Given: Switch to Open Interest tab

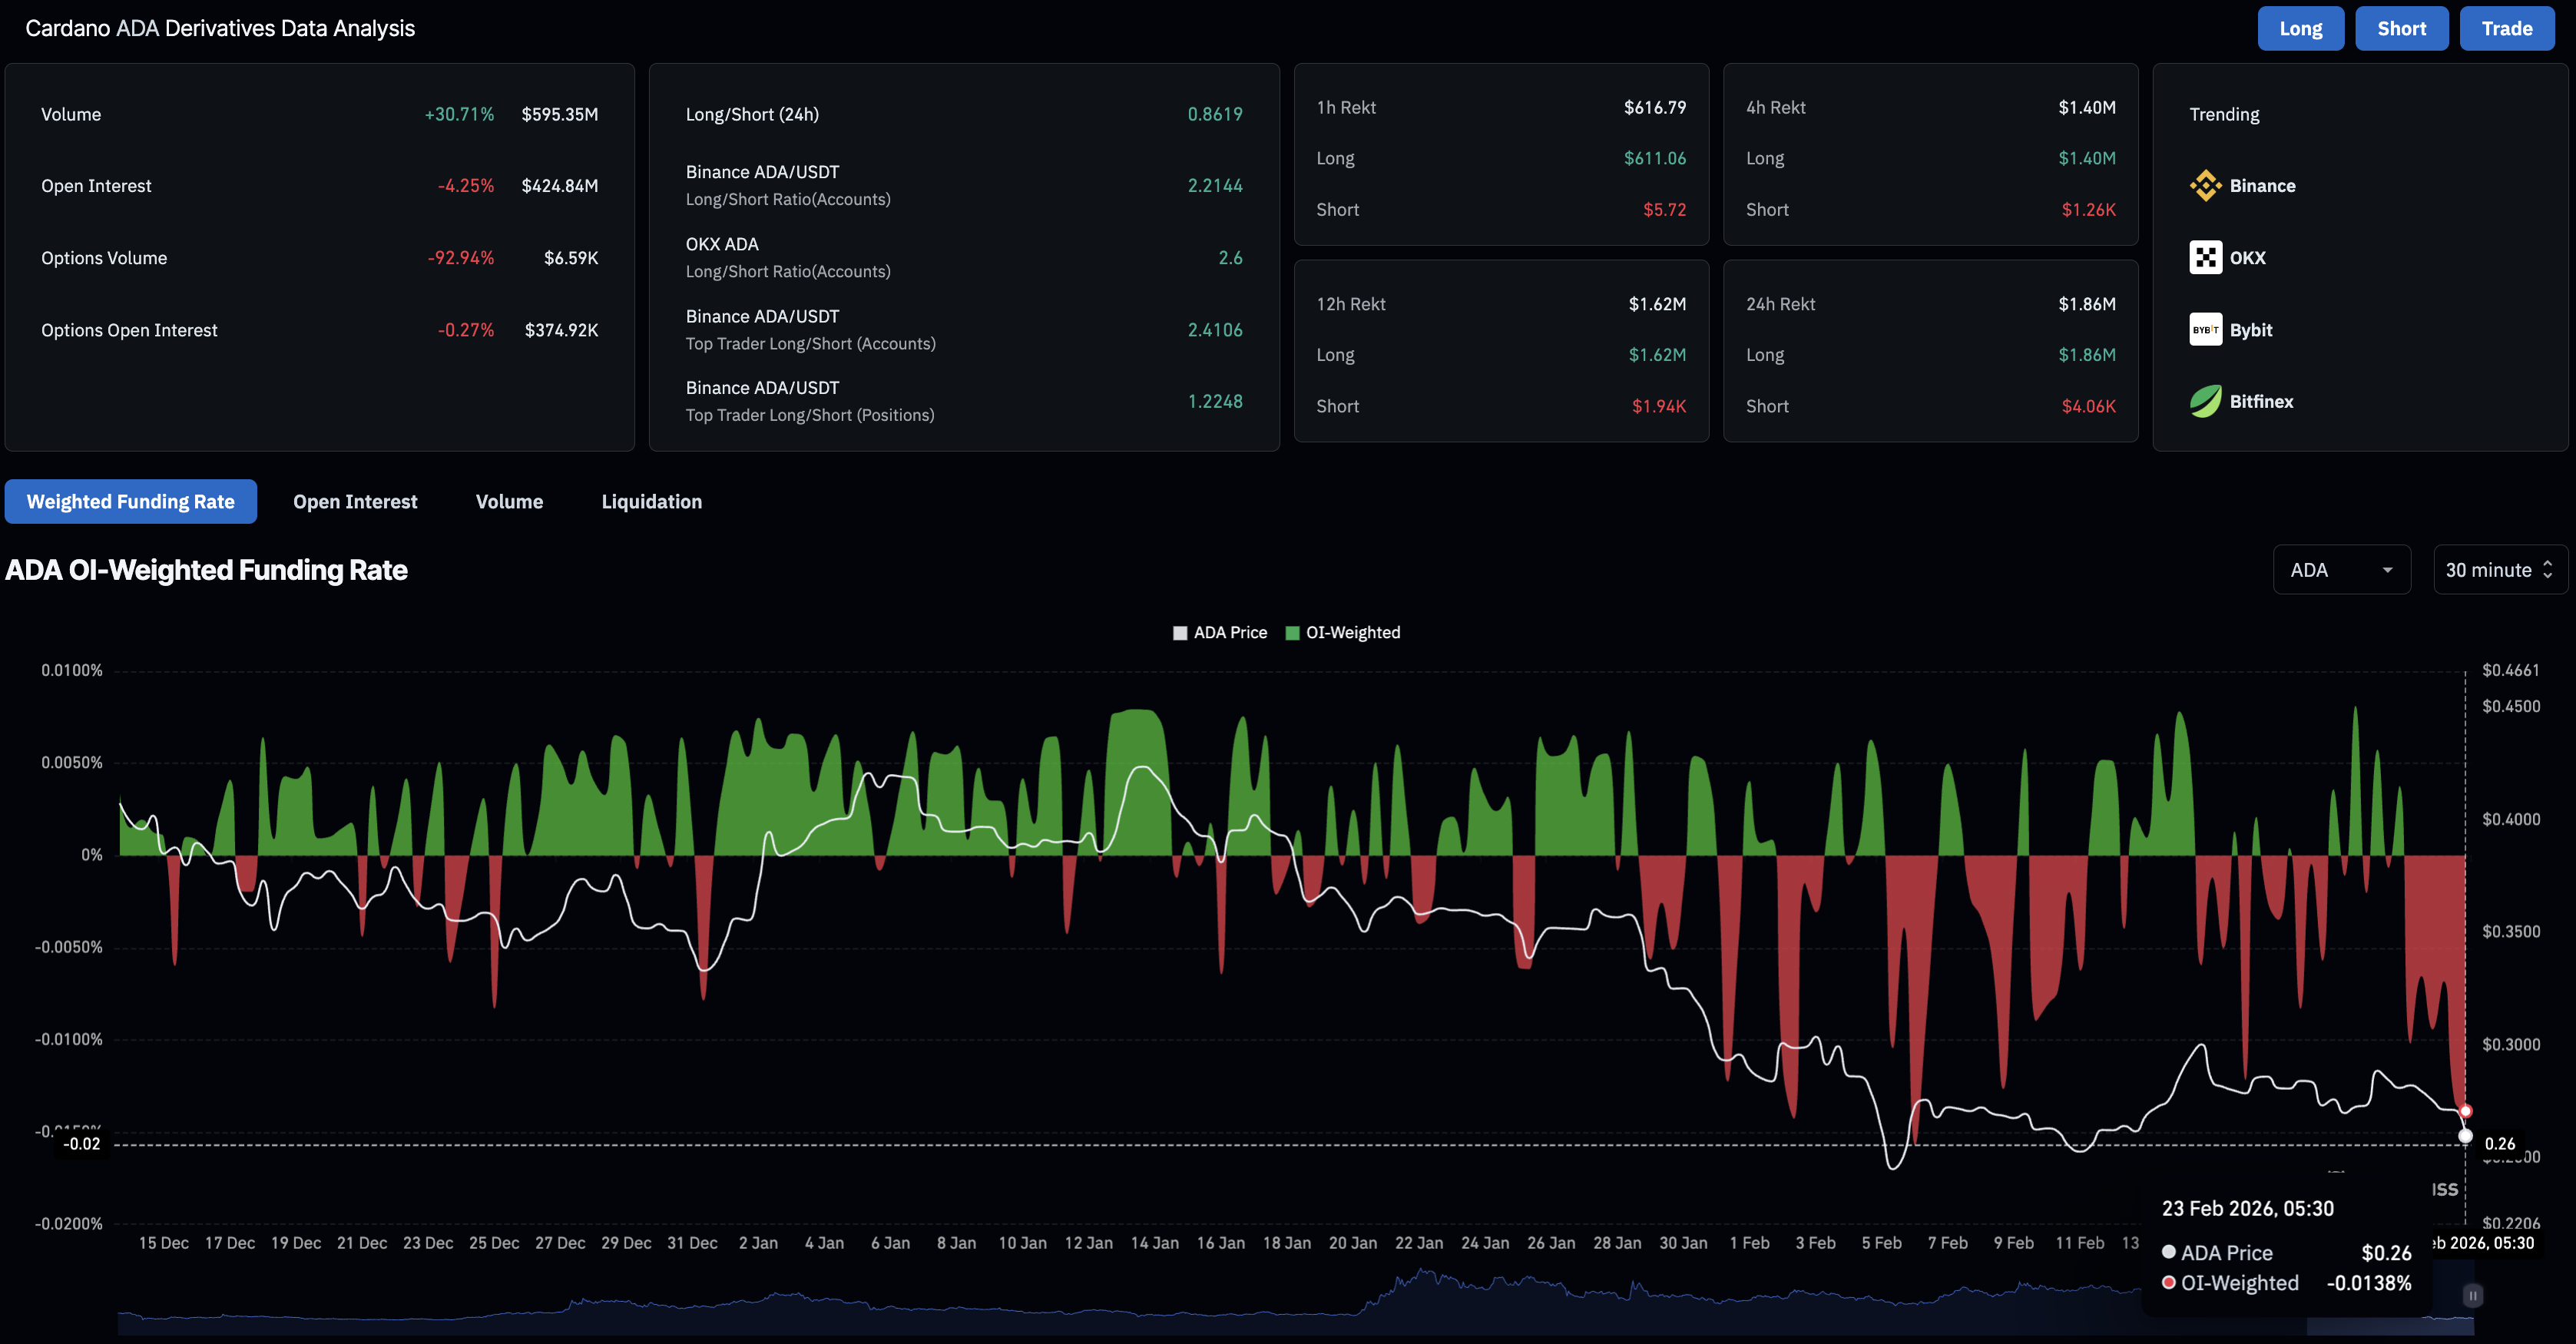Looking at the screenshot, I should click(355, 502).
